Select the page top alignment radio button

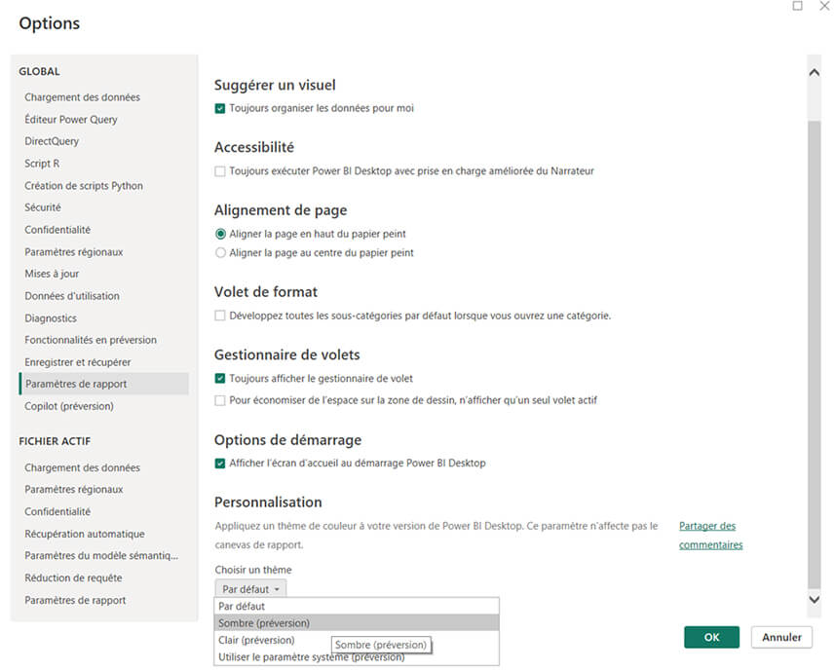(x=219, y=235)
